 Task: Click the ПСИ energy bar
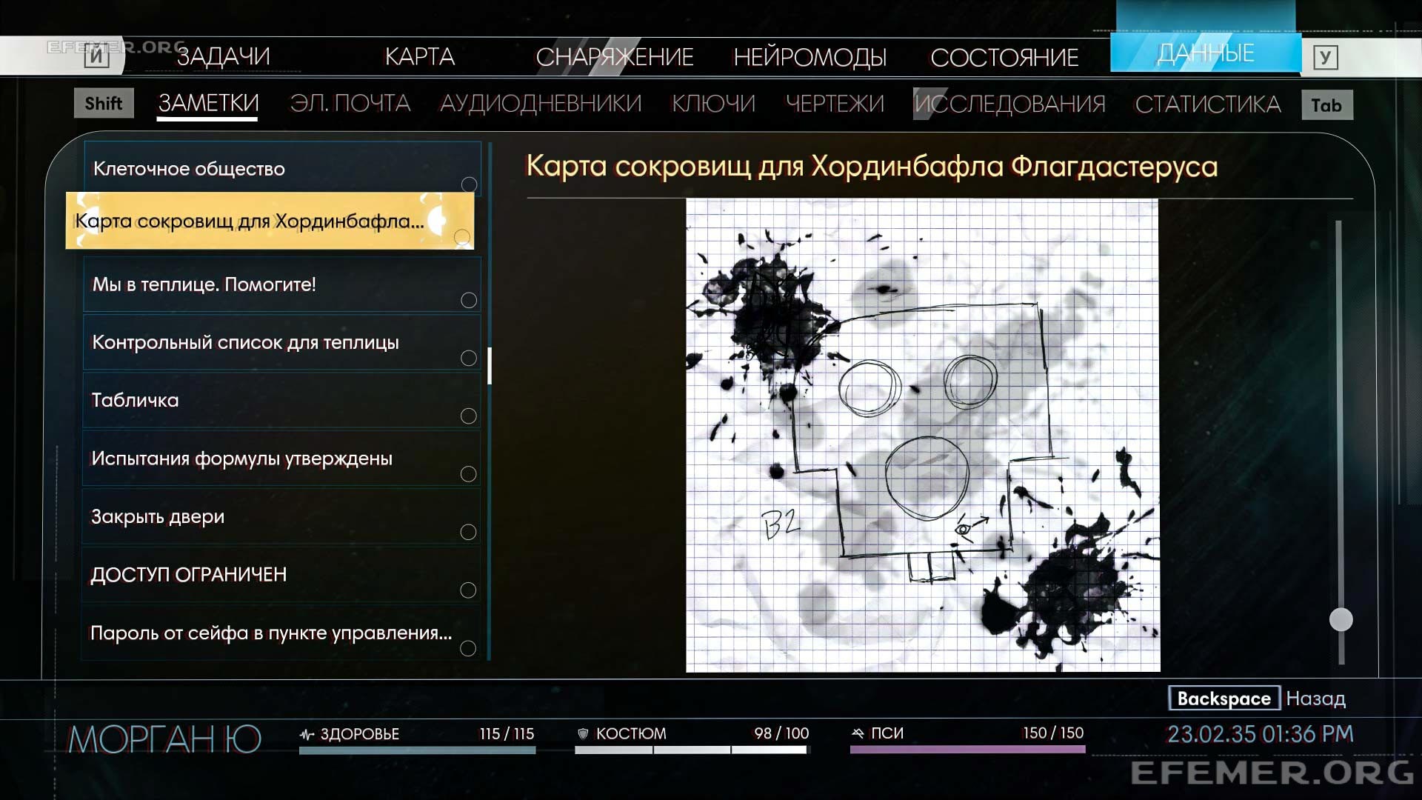pos(967,750)
